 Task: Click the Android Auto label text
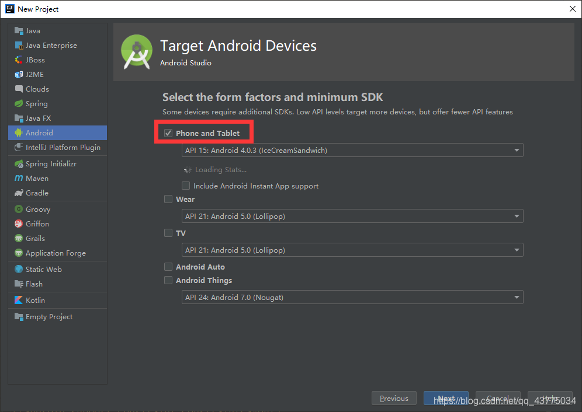pyautogui.click(x=200, y=267)
